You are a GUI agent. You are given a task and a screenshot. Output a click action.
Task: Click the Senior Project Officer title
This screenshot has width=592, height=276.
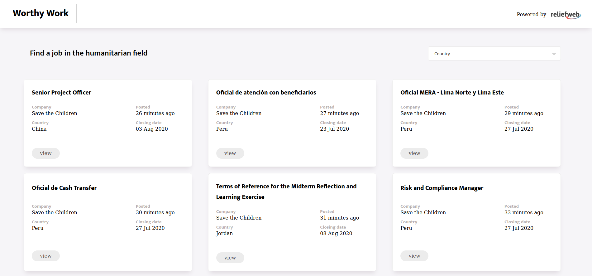tap(61, 93)
